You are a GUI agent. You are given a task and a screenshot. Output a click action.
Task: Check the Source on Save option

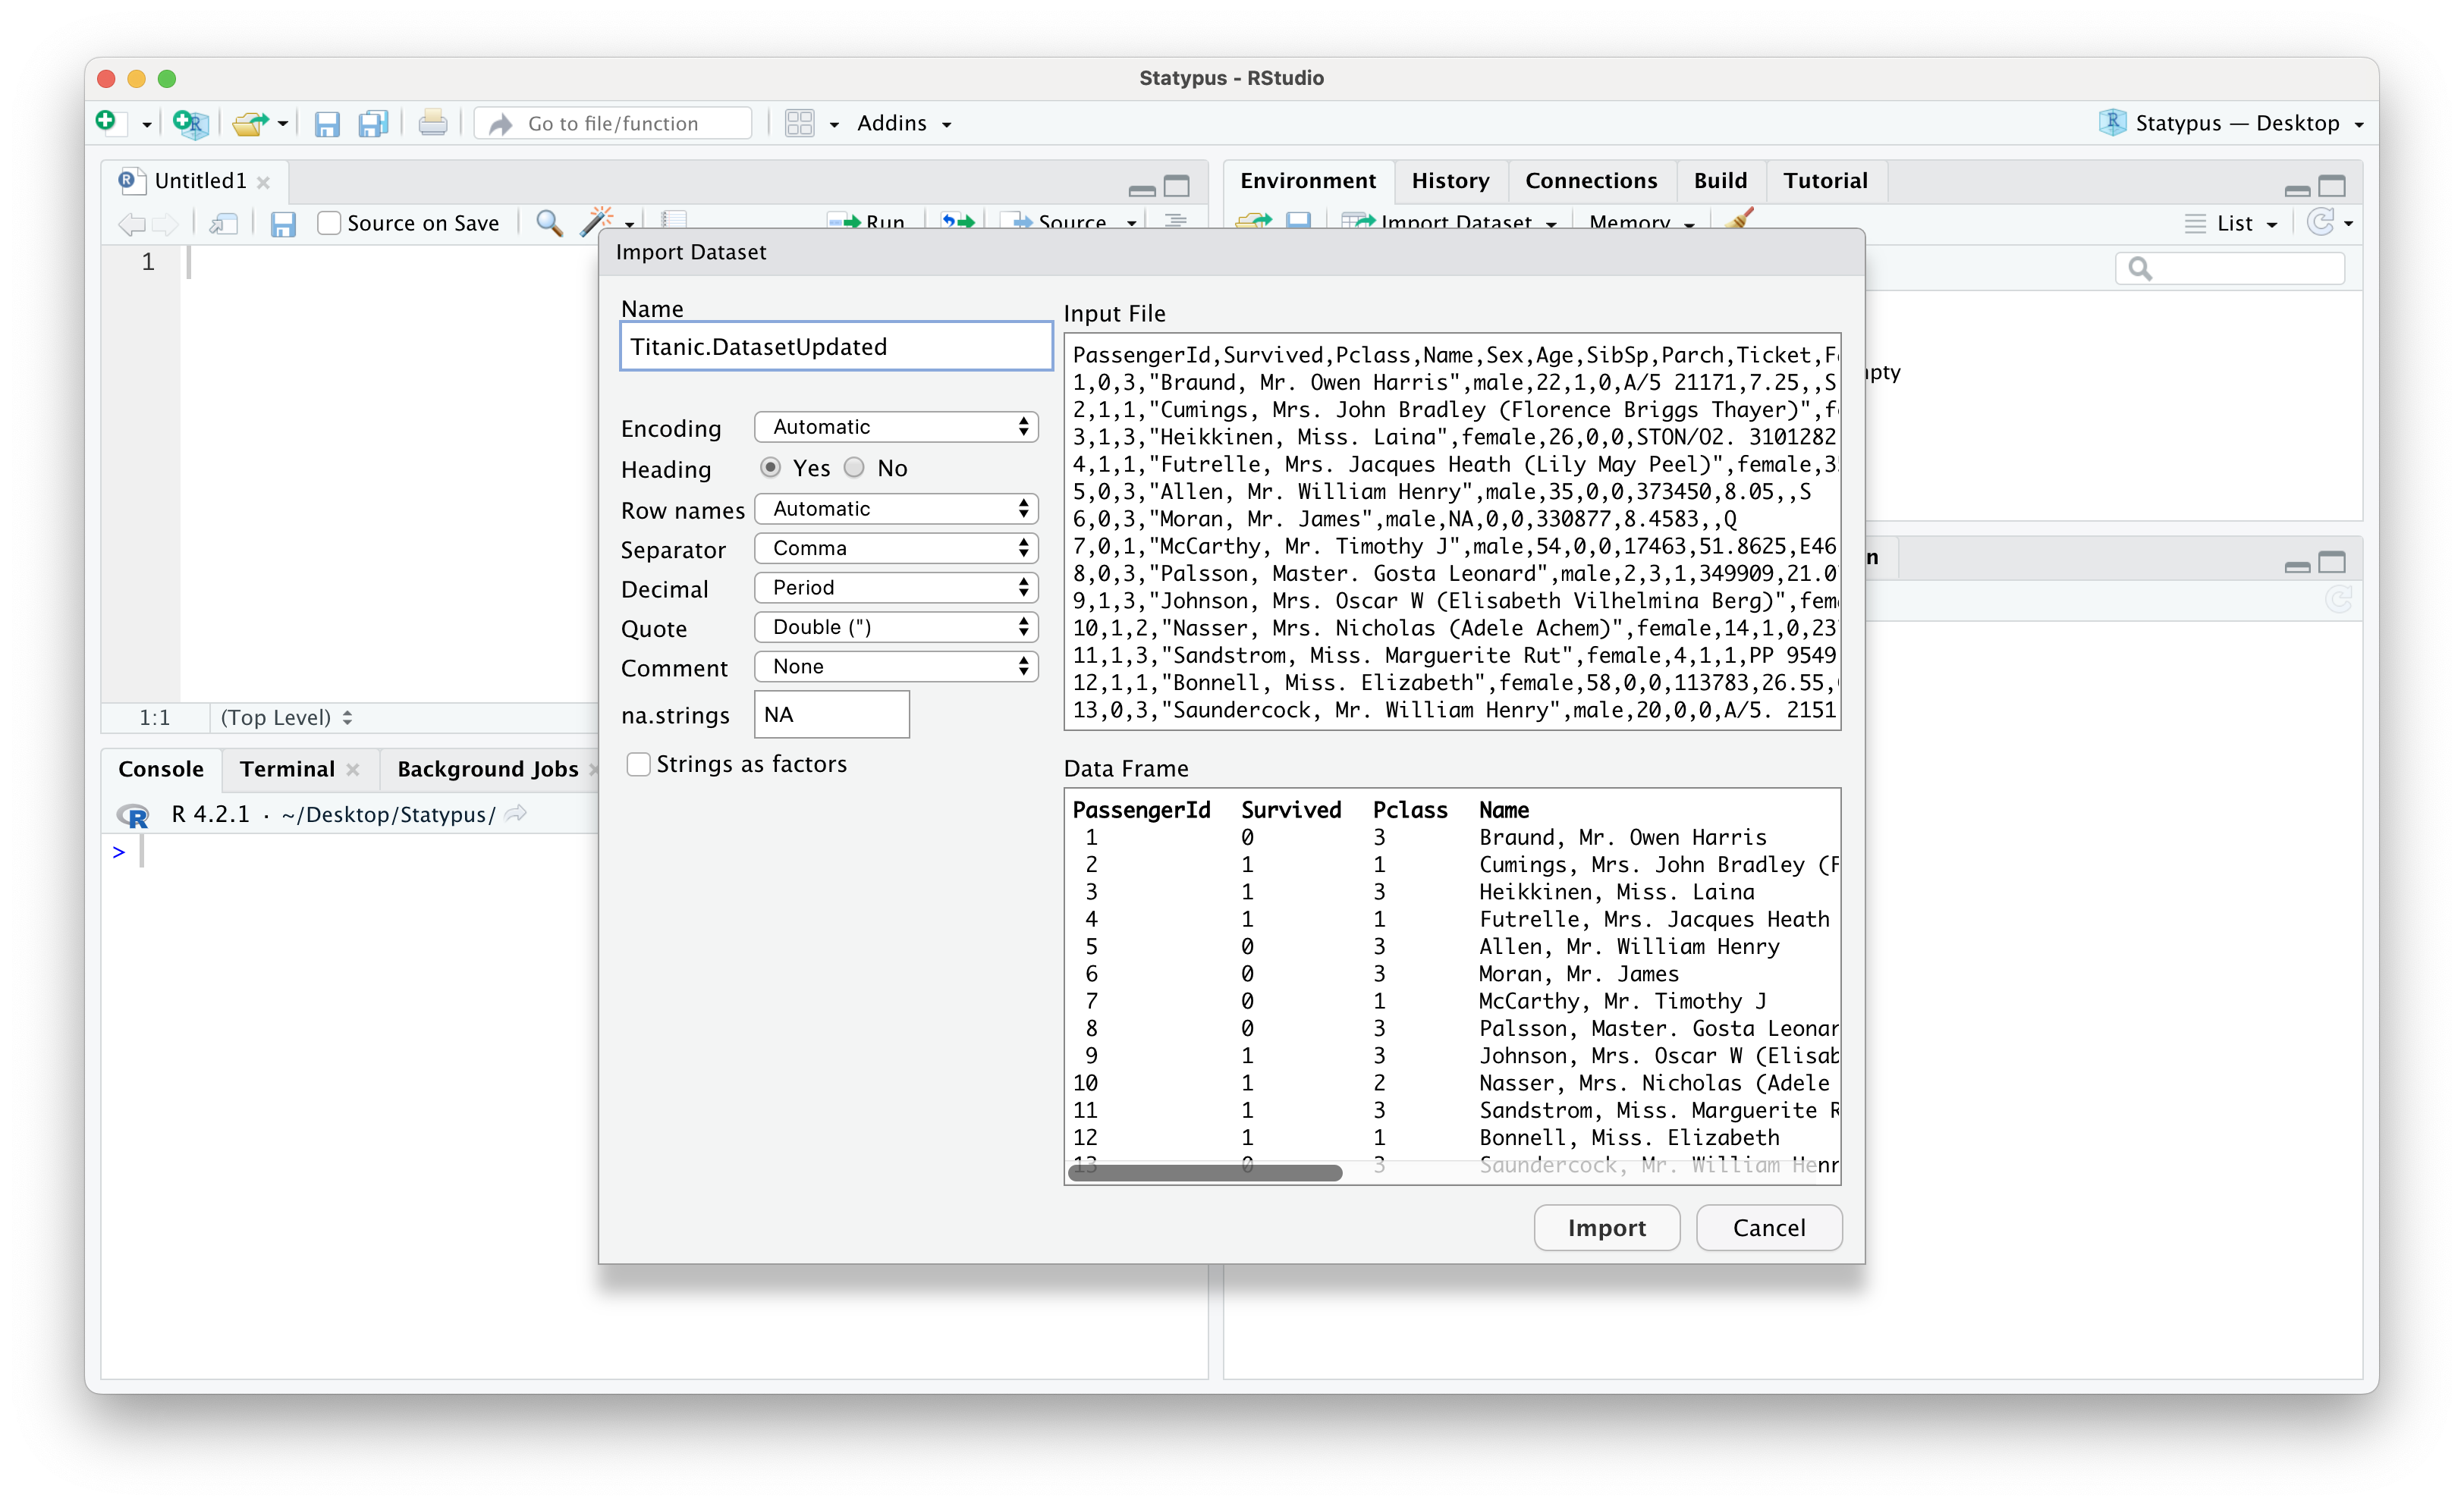pos(328,222)
